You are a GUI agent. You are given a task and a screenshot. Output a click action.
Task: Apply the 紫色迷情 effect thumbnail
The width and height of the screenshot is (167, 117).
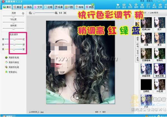[x=159, y=70]
